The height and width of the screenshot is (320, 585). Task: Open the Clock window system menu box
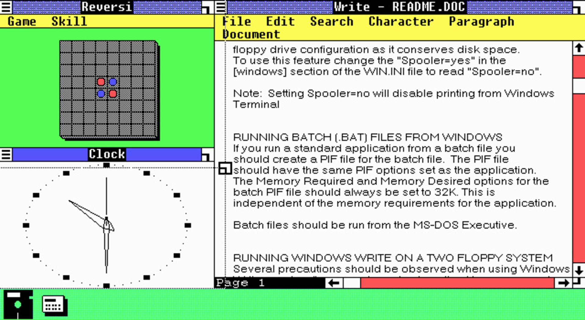[6, 155]
